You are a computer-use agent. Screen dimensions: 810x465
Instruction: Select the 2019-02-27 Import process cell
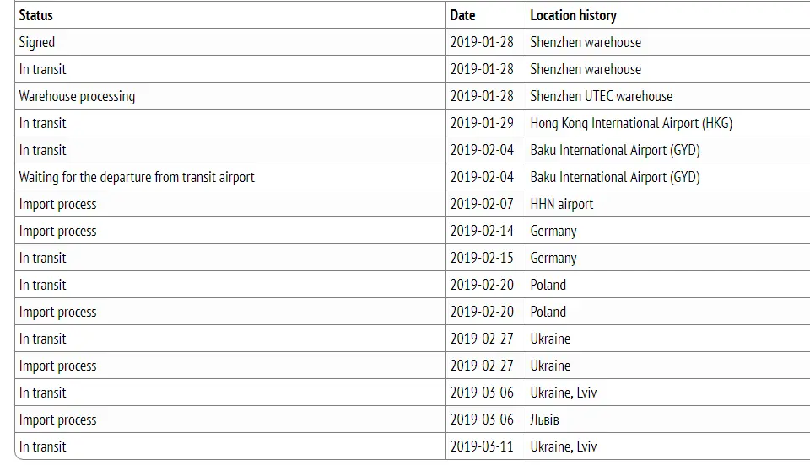230,366
